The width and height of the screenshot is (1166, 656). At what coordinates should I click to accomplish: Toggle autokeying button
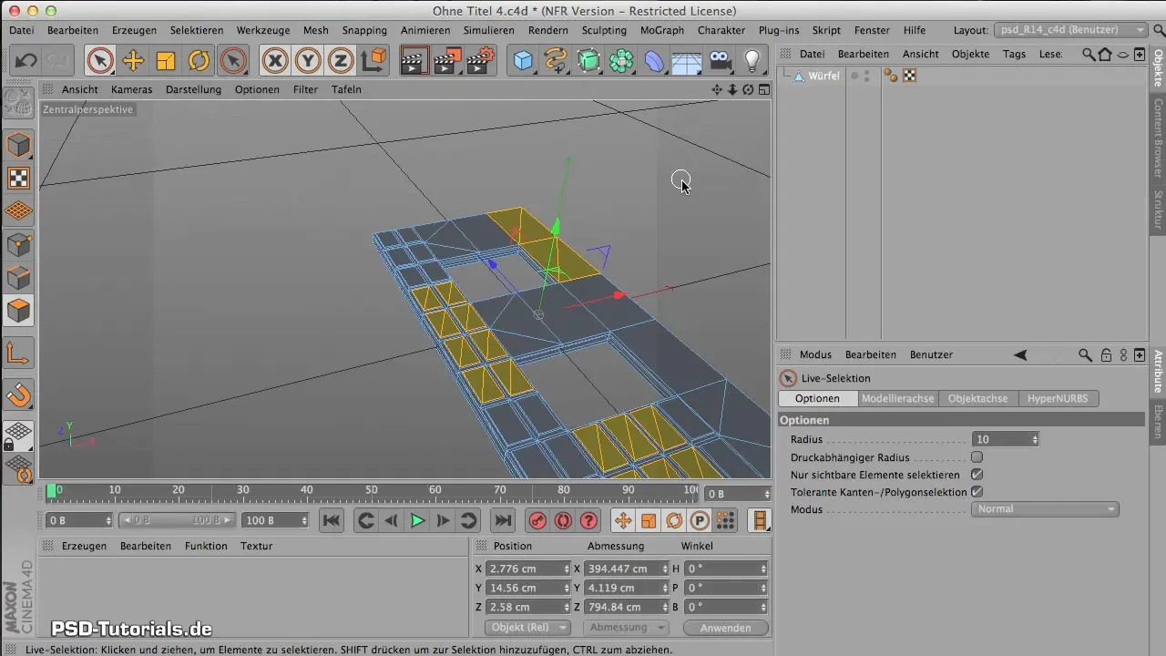click(563, 520)
